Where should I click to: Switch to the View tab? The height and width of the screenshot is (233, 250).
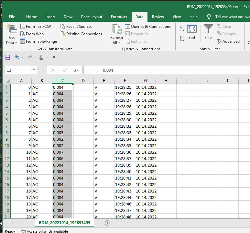pos(177,17)
